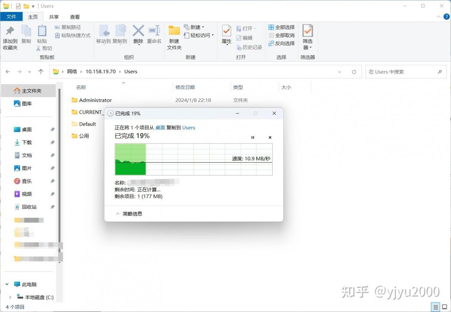The width and height of the screenshot is (451, 312).
Task: Click the Filter (筛选器) icon
Action: (308, 32)
